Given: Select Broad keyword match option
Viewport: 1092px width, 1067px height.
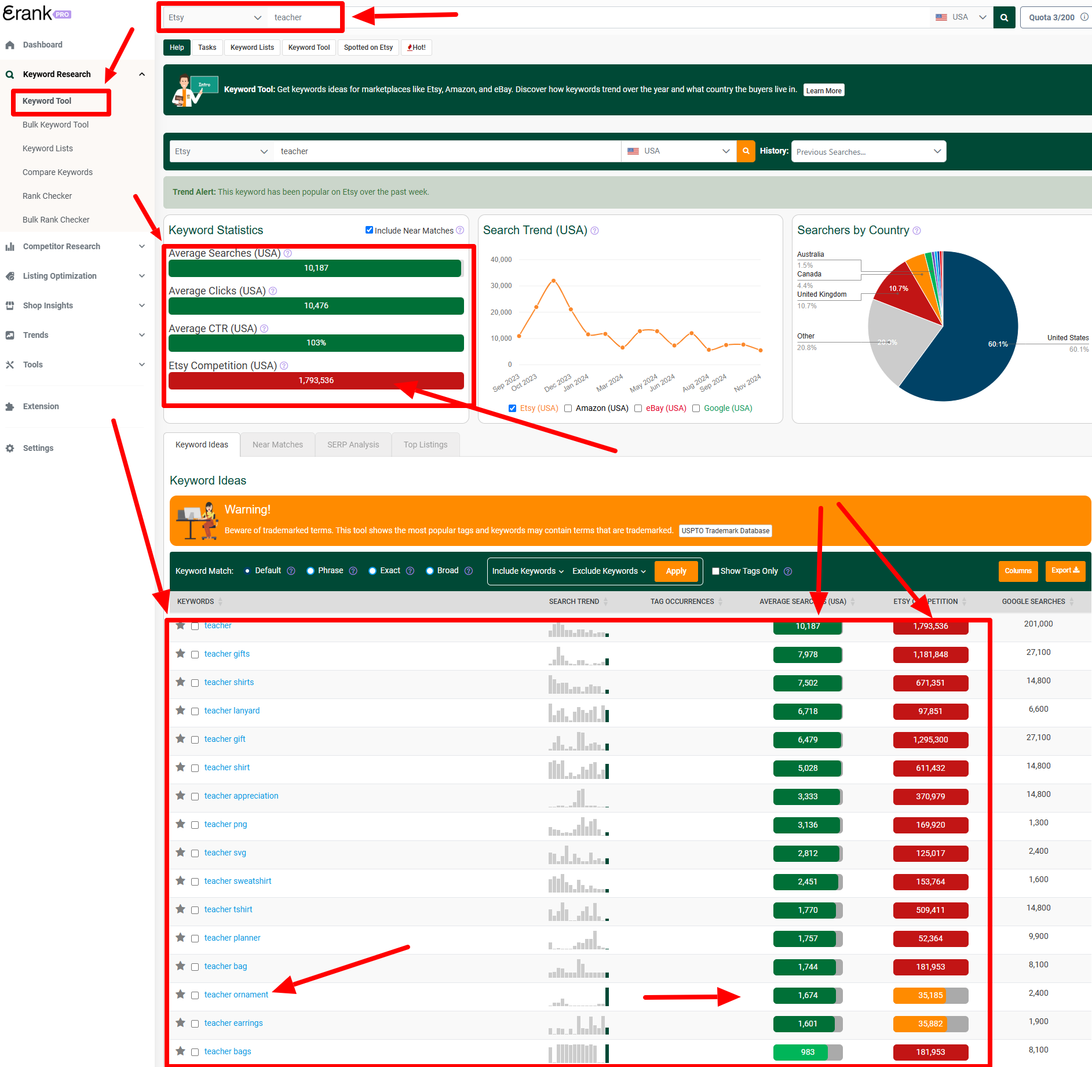Looking at the screenshot, I should 430,571.
